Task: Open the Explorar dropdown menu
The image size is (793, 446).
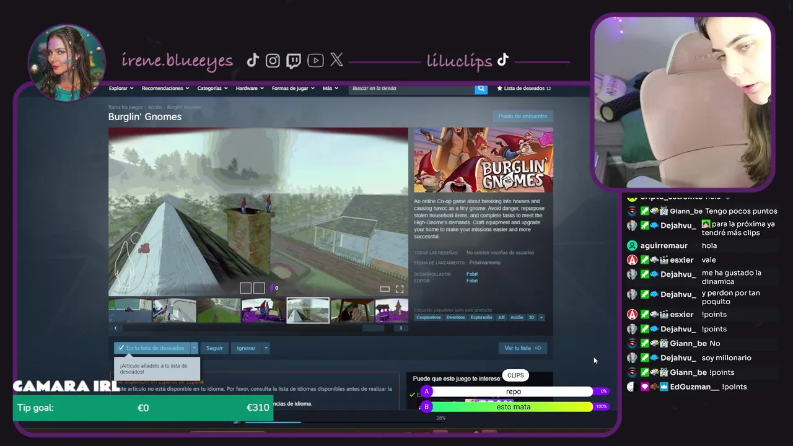Action: (121, 89)
